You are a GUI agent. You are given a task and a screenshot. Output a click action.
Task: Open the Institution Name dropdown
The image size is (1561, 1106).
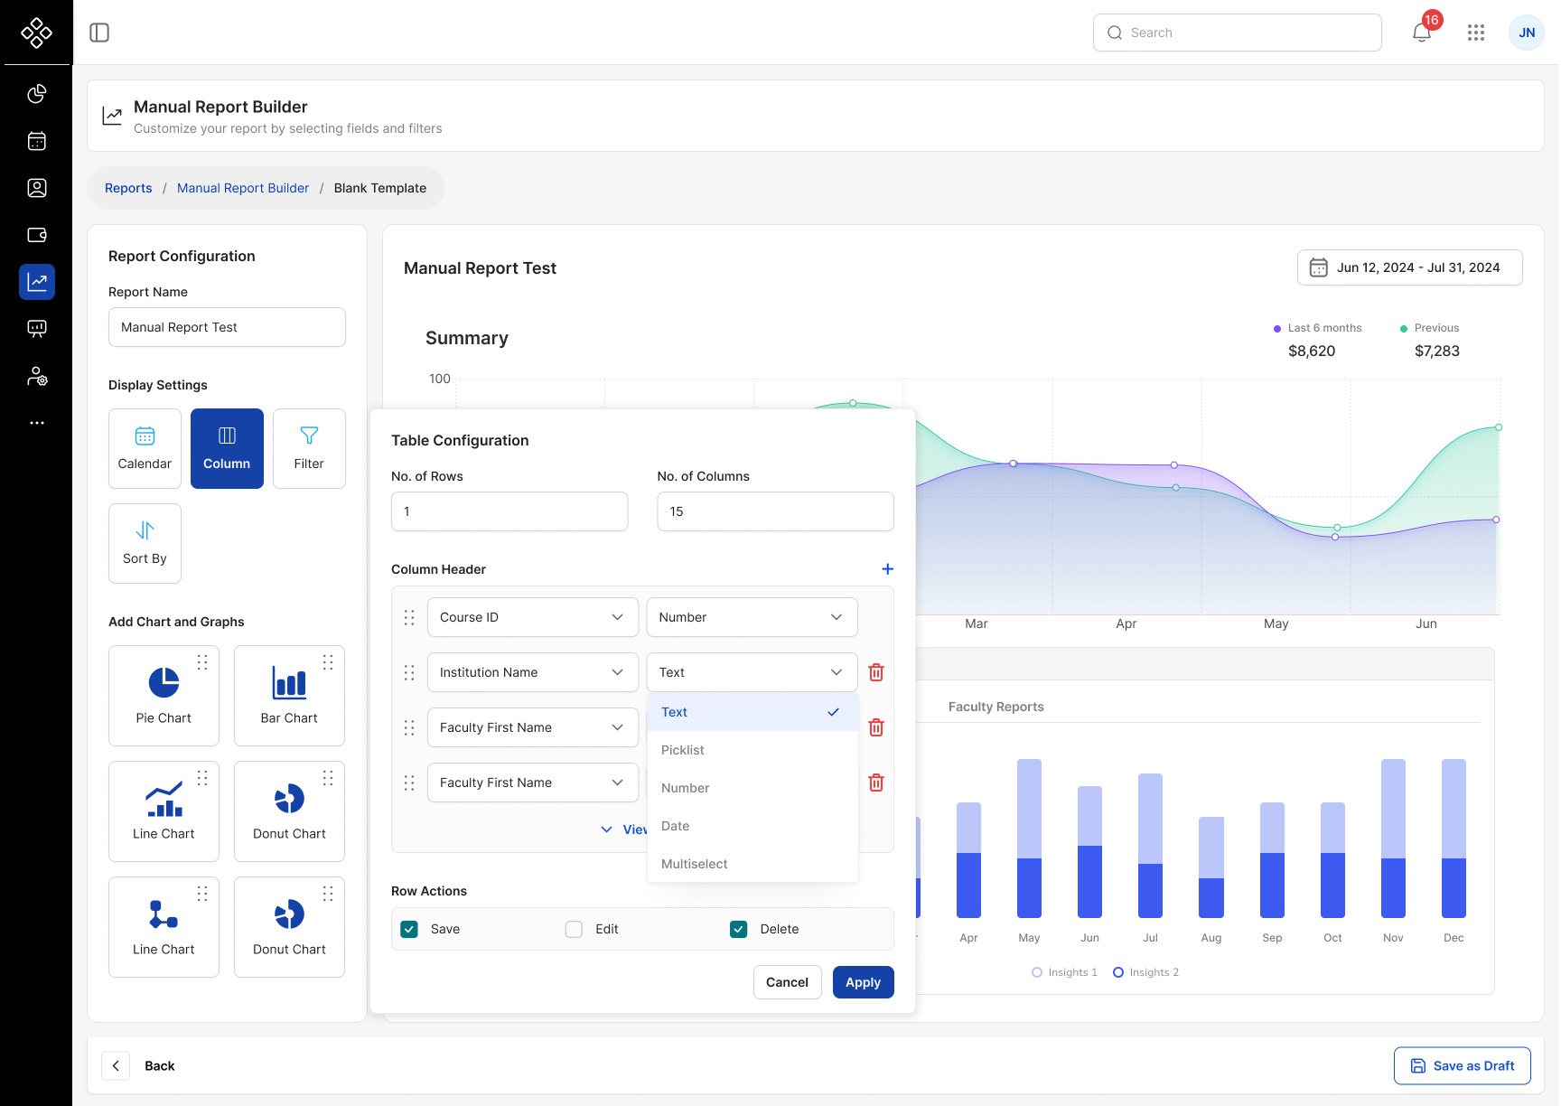point(532,672)
